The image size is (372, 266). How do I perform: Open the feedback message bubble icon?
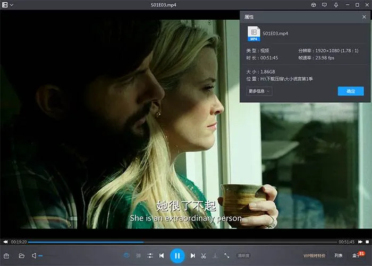click(x=324, y=5)
